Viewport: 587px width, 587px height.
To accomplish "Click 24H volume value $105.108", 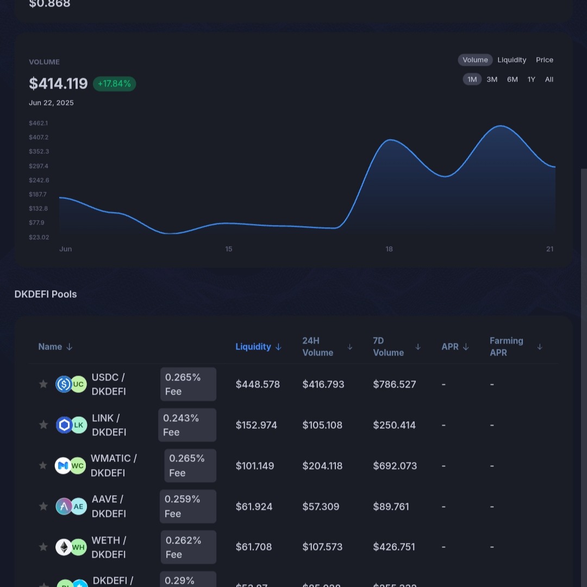I will (322, 425).
